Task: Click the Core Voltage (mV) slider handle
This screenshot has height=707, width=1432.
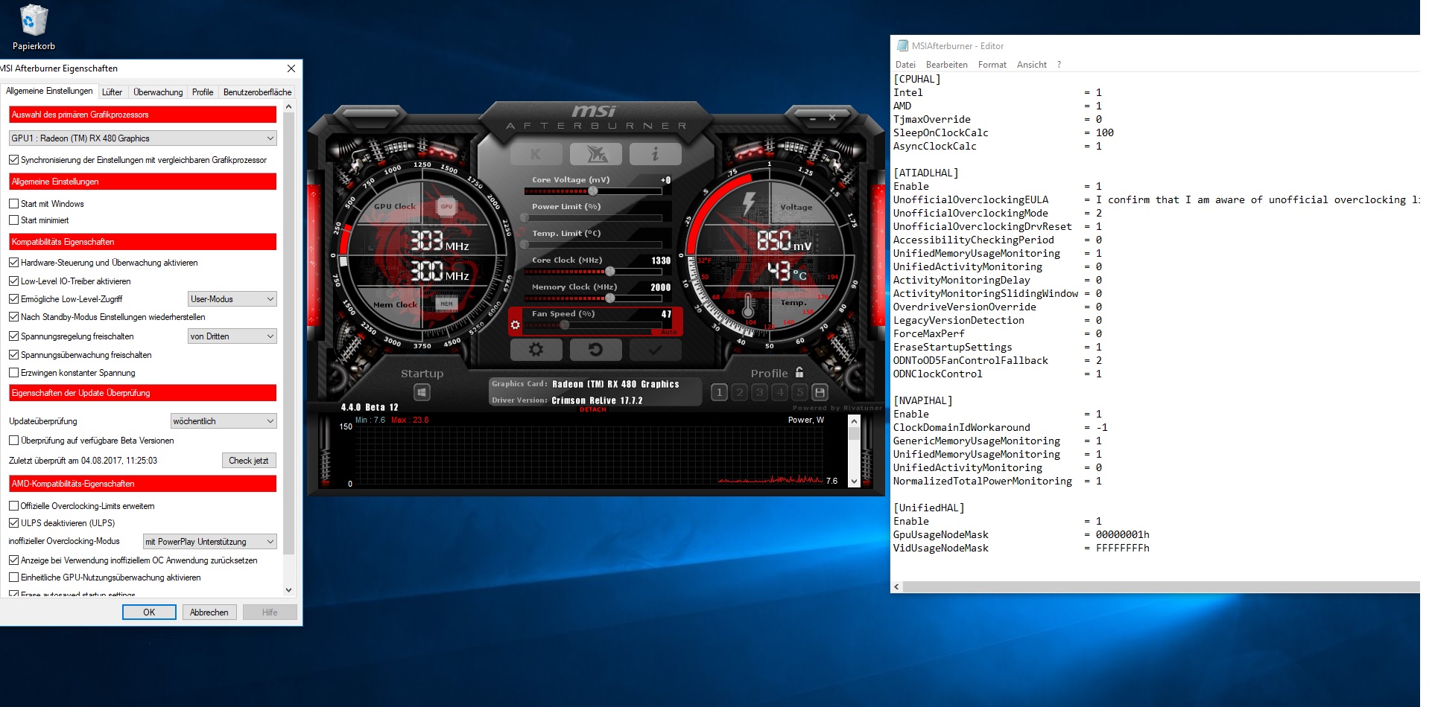Action: coord(593,191)
